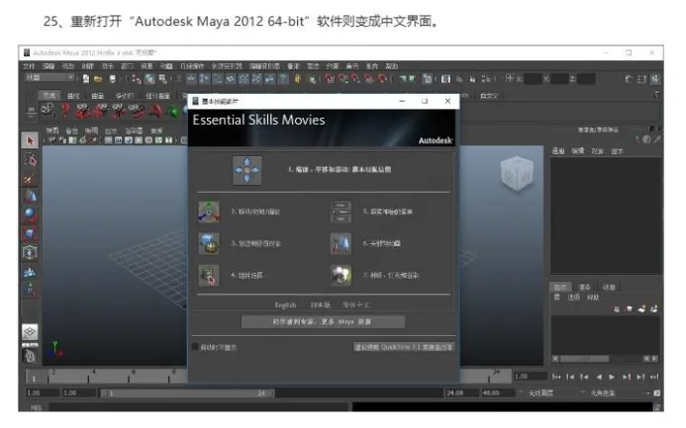The width and height of the screenshot is (686, 428).
Task: Click the 'More Maya resources' button
Action: pyautogui.click(x=323, y=322)
